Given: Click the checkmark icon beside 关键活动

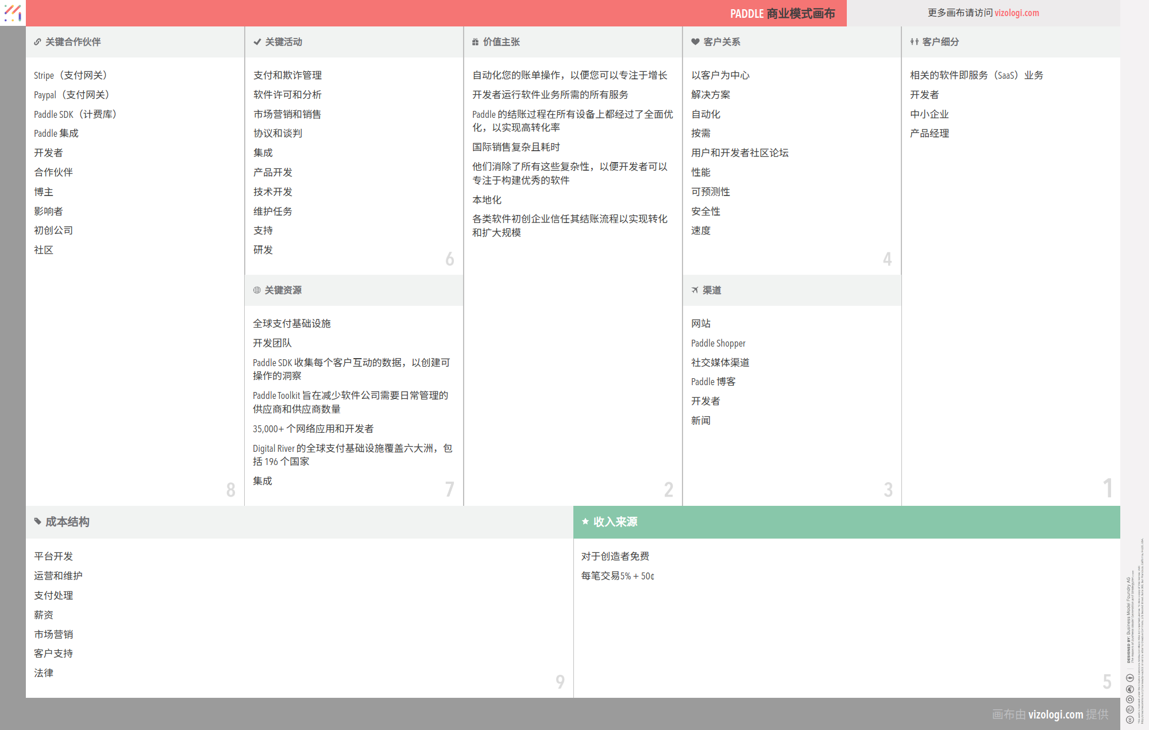Looking at the screenshot, I should pos(256,41).
